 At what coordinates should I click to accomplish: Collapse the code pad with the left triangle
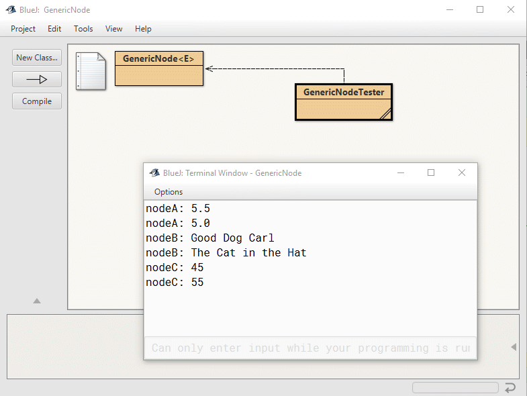pos(514,347)
